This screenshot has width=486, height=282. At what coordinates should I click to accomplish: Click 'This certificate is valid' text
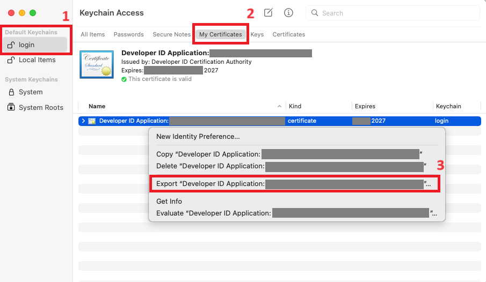coord(160,79)
